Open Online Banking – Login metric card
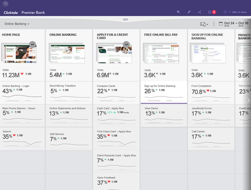Image resolution: width=251 pixels, height=190 pixels. tap(22, 92)
